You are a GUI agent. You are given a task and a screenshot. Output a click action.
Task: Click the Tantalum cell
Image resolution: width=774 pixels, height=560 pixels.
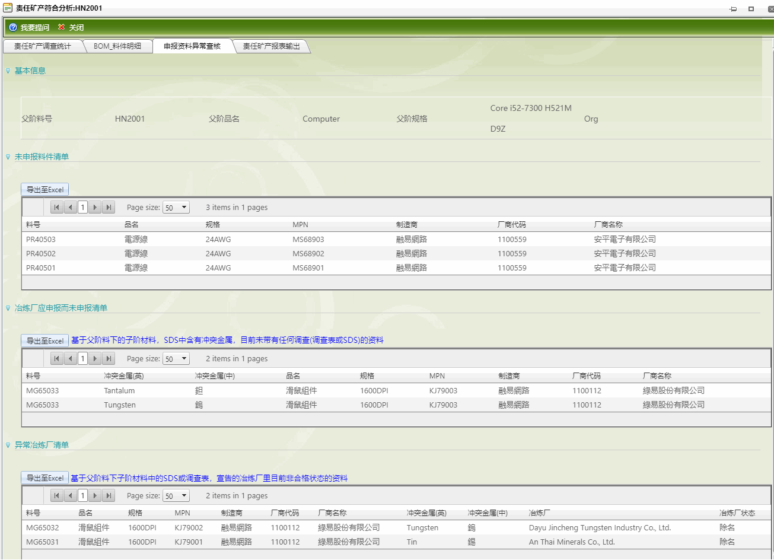pyautogui.click(x=119, y=391)
